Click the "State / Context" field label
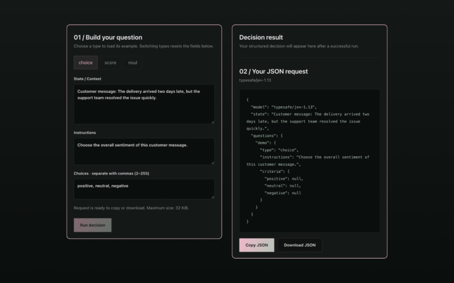Image resolution: width=454 pixels, height=283 pixels. pyautogui.click(x=87, y=78)
